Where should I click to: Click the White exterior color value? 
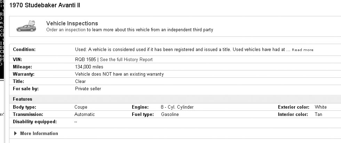pos(320,107)
